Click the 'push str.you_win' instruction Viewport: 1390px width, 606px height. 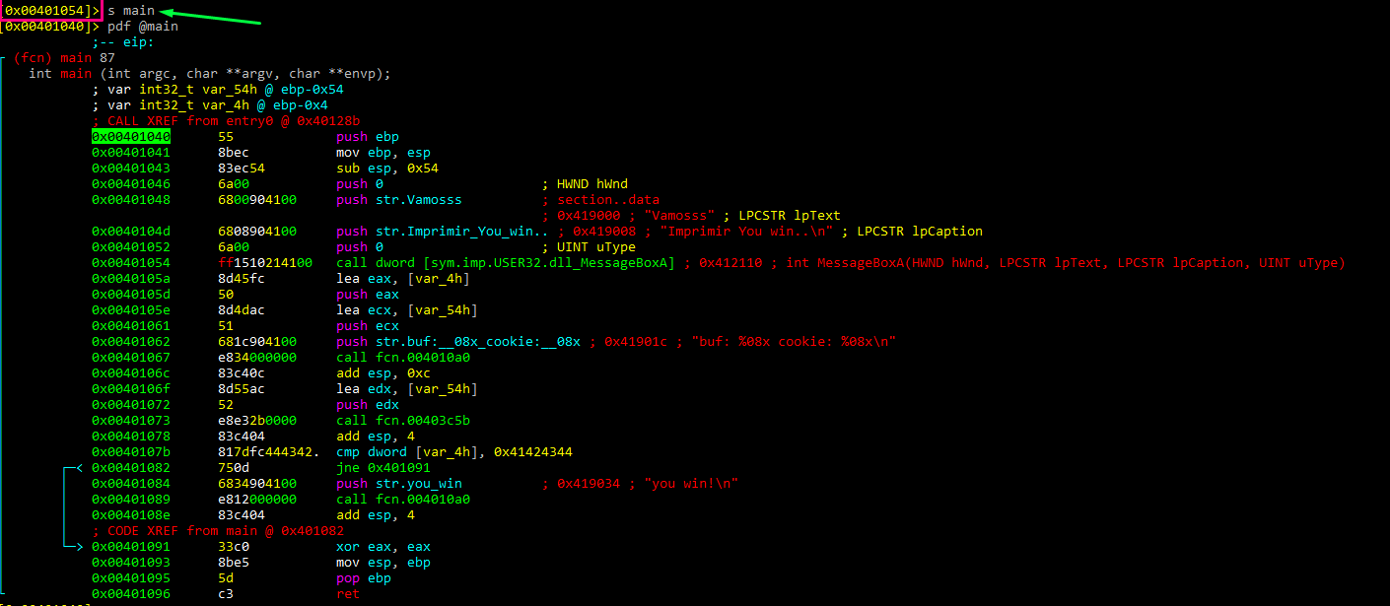[x=399, y=483]
